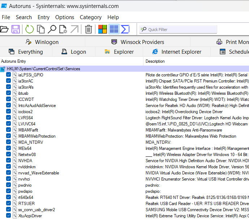Click the VirusTotal sigma toolbar icon
249x222 pixels.
[x=125, y=29]
